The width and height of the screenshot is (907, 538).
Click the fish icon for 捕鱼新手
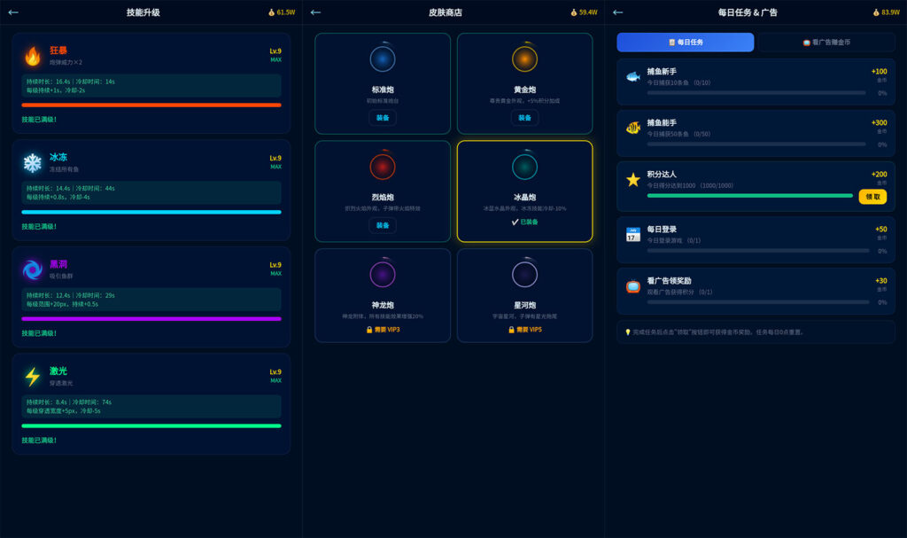(632, 76)
